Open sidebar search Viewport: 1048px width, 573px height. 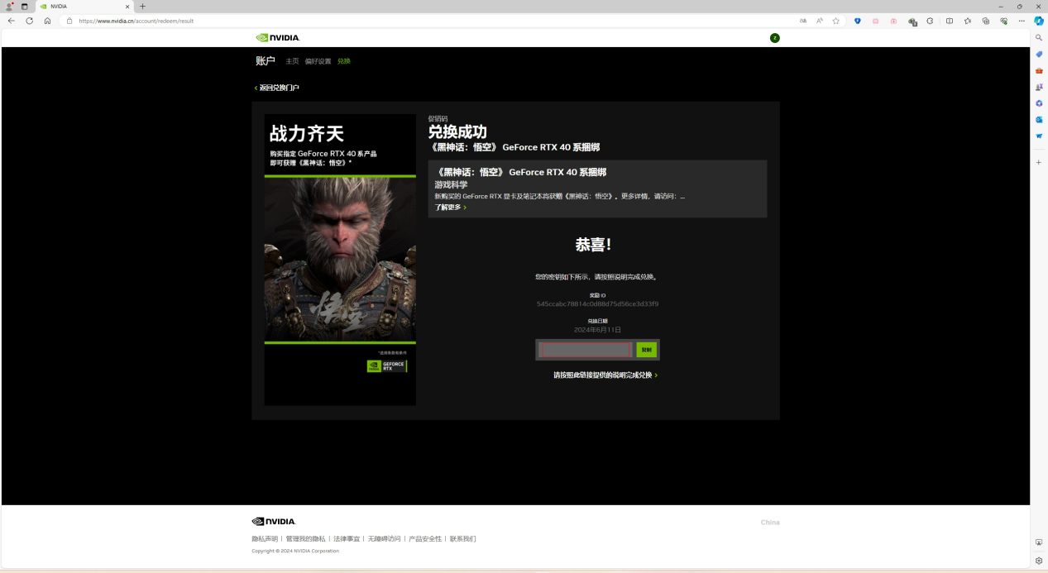tap(1039, 37)
